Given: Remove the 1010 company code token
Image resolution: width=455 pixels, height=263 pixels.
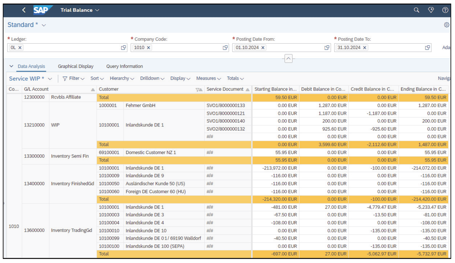Looking at the screenshot, I should coord(148,47).
